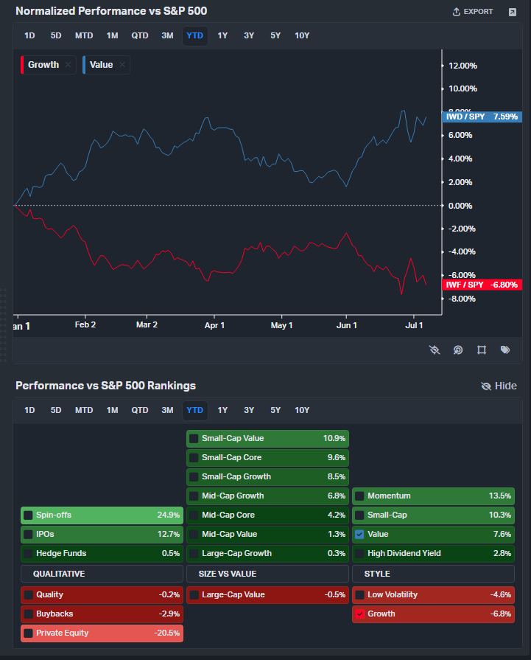Click the spiral reset chart icon
The width and height of the screenshot is (531, 660).
[458, 350]
